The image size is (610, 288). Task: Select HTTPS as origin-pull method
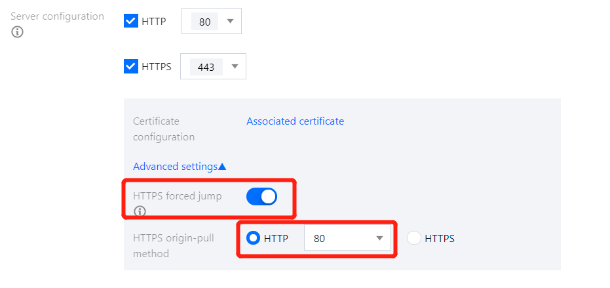coord(413,238)
